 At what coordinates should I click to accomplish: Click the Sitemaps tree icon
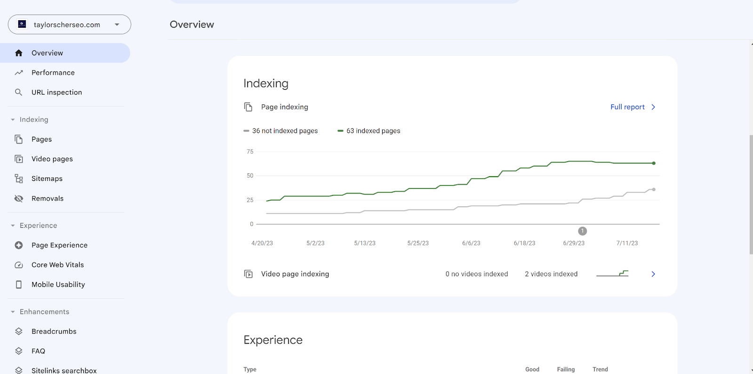(19, 179)
